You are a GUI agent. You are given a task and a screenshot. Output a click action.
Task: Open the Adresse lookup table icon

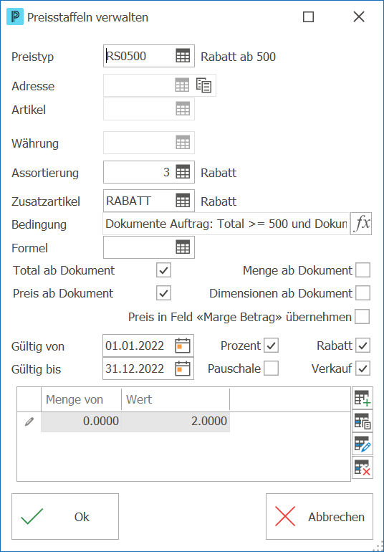182,85
